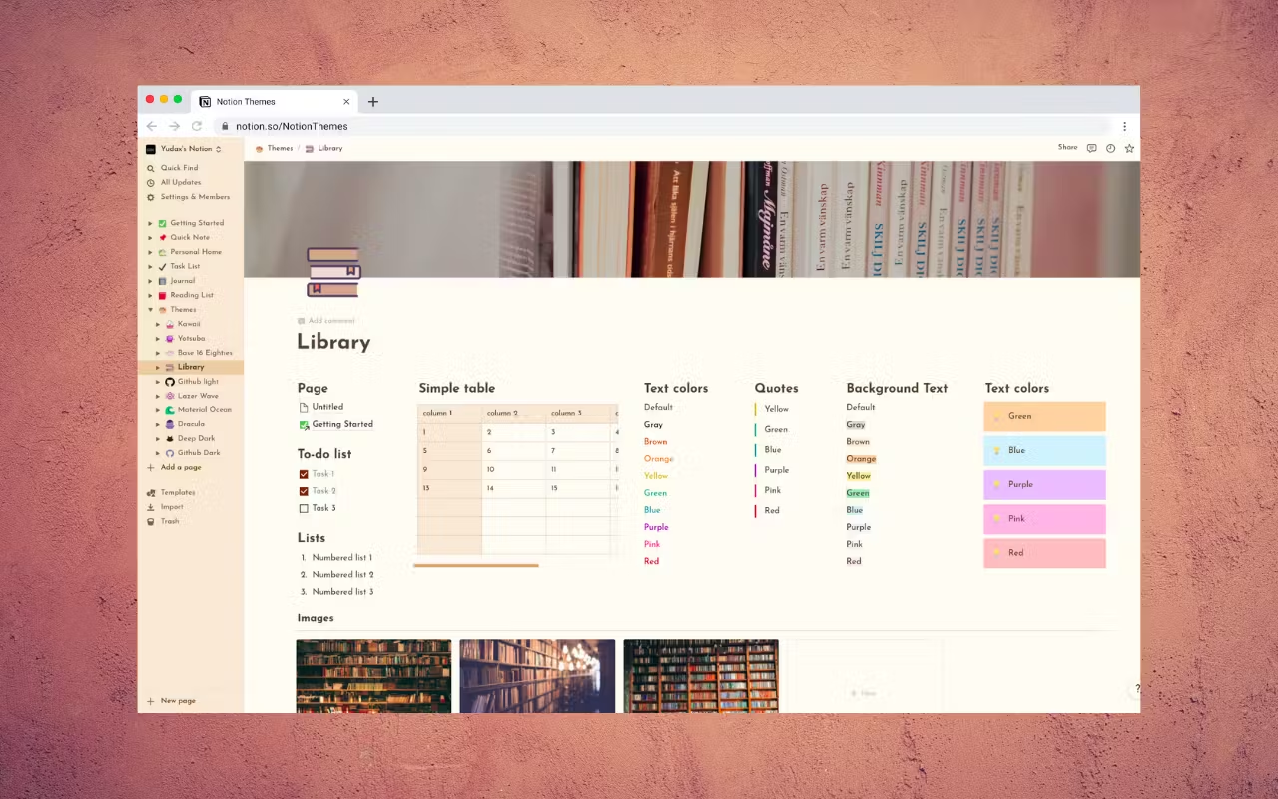Screen dimensions: 1278x799
Task: Click the Share button
Action: pos(1067,147)
